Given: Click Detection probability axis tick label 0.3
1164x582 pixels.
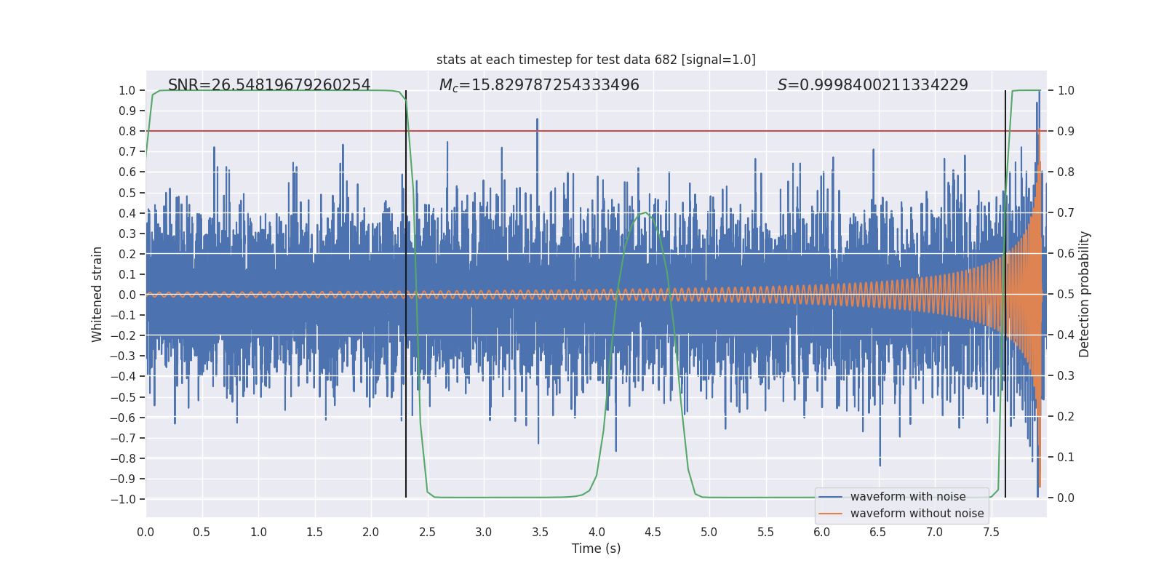Looking at the screenshot, I should click(x=1066, y=375).
